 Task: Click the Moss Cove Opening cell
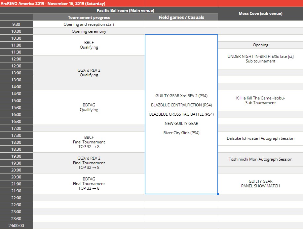(260, 45)
